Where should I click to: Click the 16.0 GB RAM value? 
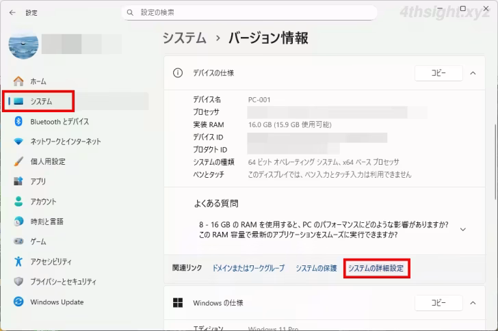click(x=289, y=124)
